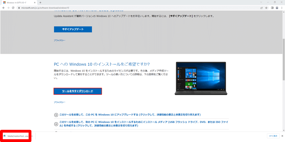Viewport: 285px width, 142px height.
Task: Open the profile avatar icon
Action: (x=277, y=8)
